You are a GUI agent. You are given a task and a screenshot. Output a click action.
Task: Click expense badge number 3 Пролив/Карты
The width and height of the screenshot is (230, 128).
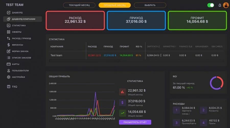[176, 123]
